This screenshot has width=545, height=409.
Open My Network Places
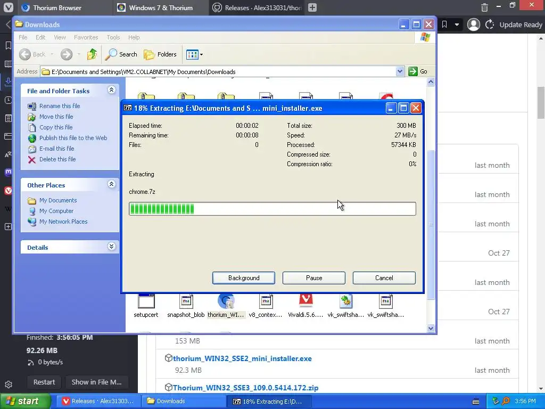pyautogui.click(x=63, y=222)
